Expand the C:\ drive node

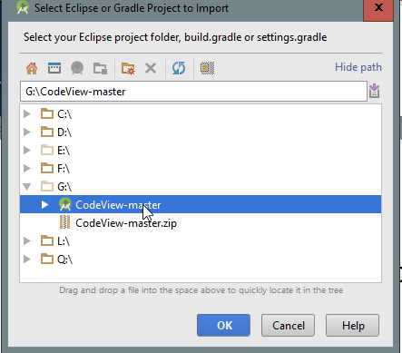pos(27,114)
